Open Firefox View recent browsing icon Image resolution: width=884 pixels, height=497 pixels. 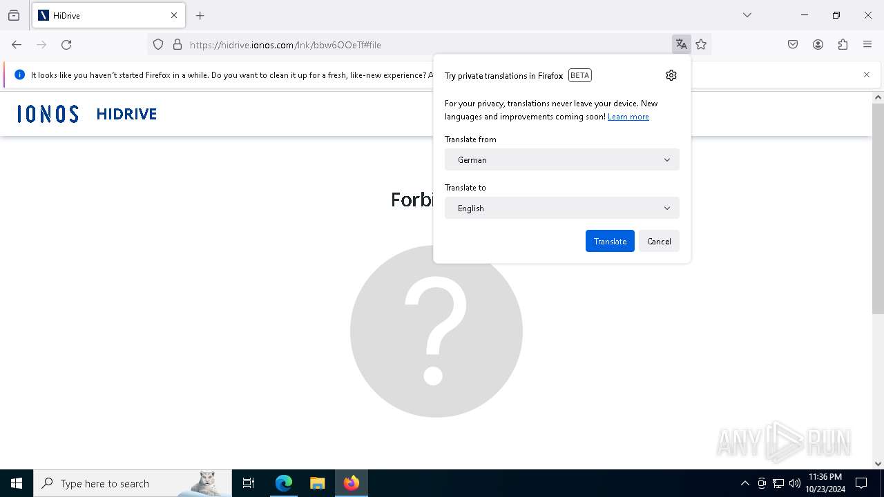[14, 15]
